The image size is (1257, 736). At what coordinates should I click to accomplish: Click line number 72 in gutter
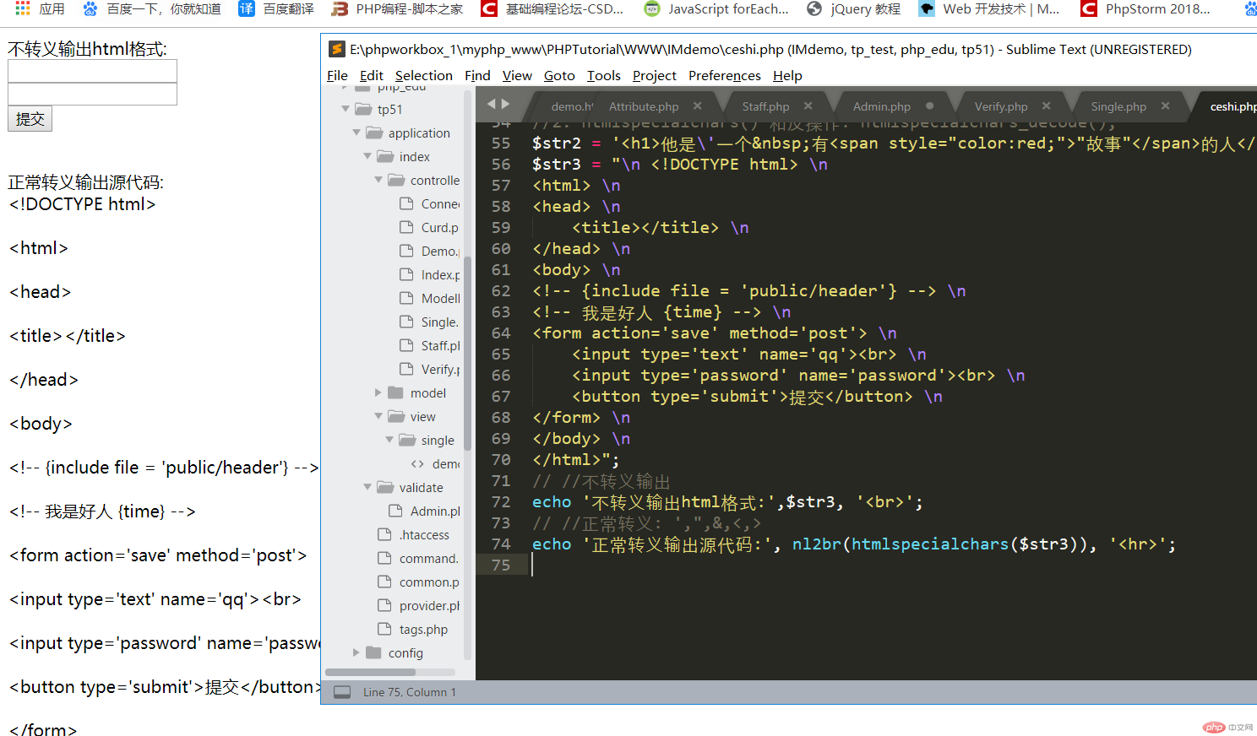click(501, 501)
